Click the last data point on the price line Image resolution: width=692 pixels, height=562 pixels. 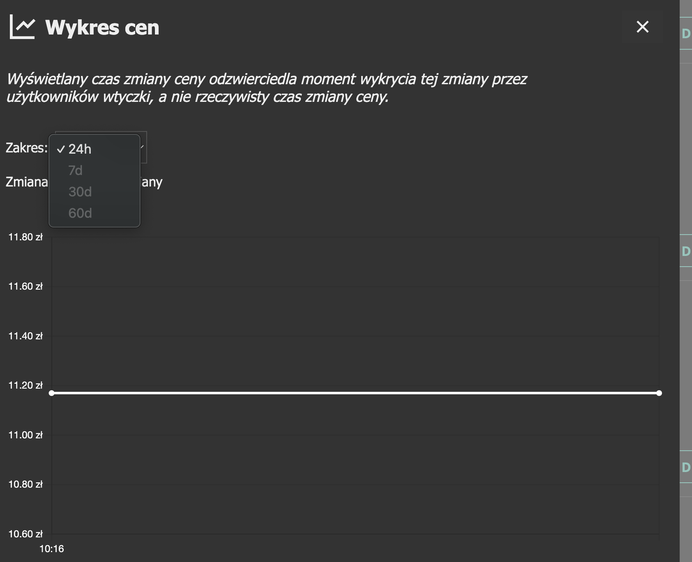point(659,393)
